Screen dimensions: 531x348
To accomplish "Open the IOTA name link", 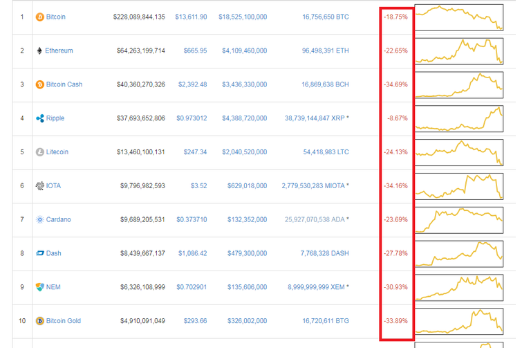I will (x=53, y=185).
